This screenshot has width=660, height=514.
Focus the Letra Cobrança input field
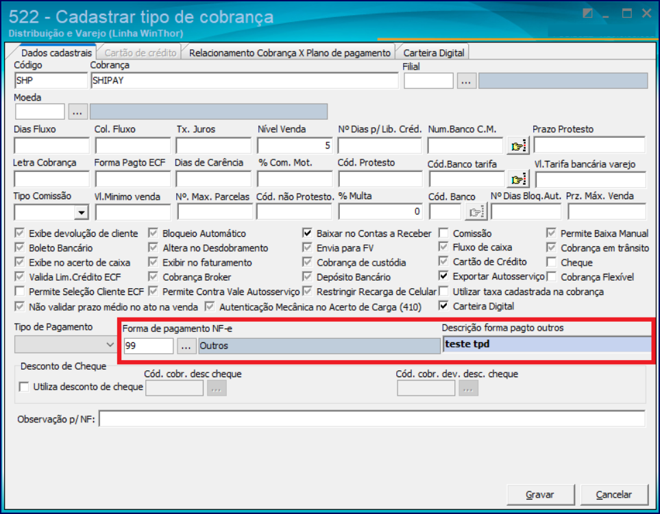52,179
